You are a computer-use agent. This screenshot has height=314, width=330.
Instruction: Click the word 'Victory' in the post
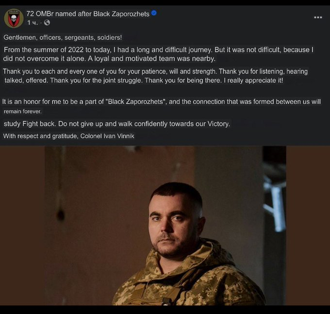click(216, 124)
